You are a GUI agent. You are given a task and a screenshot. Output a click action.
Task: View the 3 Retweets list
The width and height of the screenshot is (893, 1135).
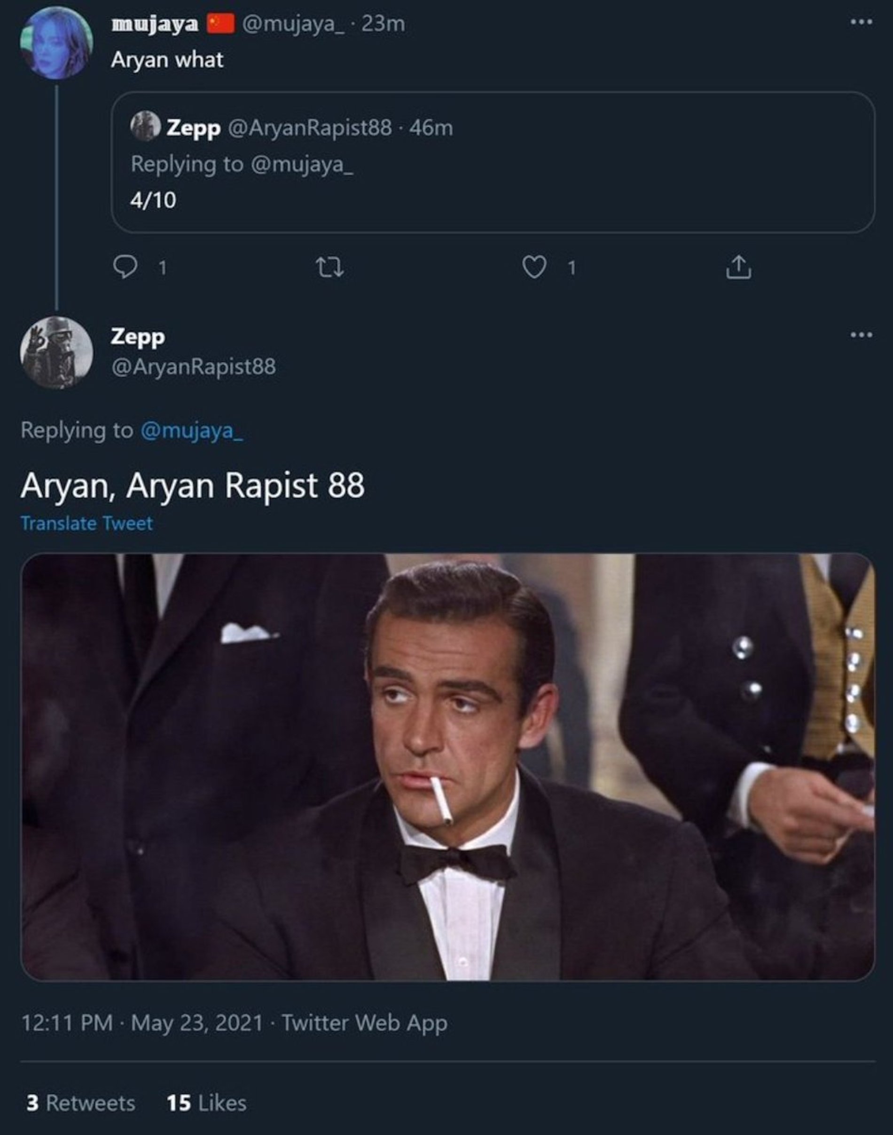point(80,1103)
